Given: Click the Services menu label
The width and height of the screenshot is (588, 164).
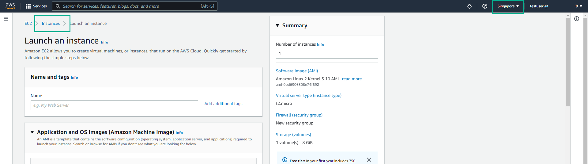Looking at the screenshot, I should click(40, 6).
